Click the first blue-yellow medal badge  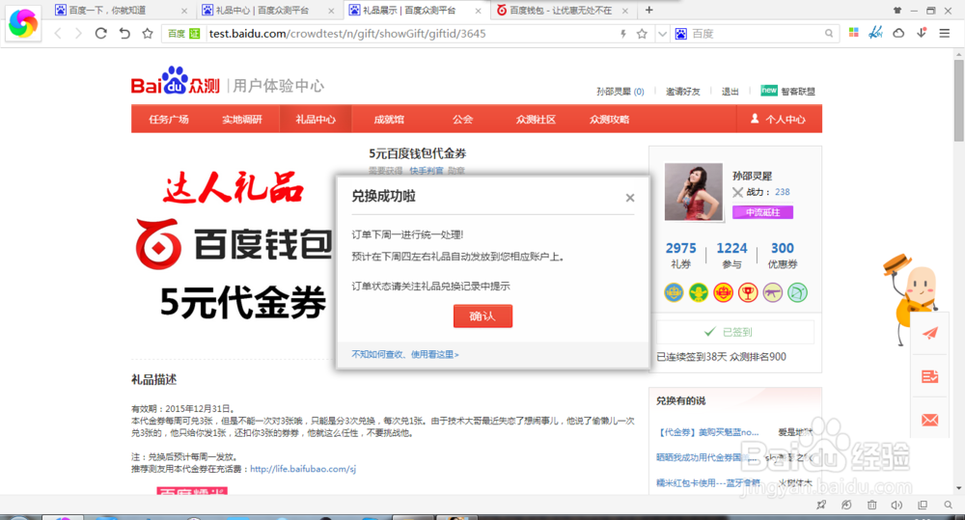[674, 292]
